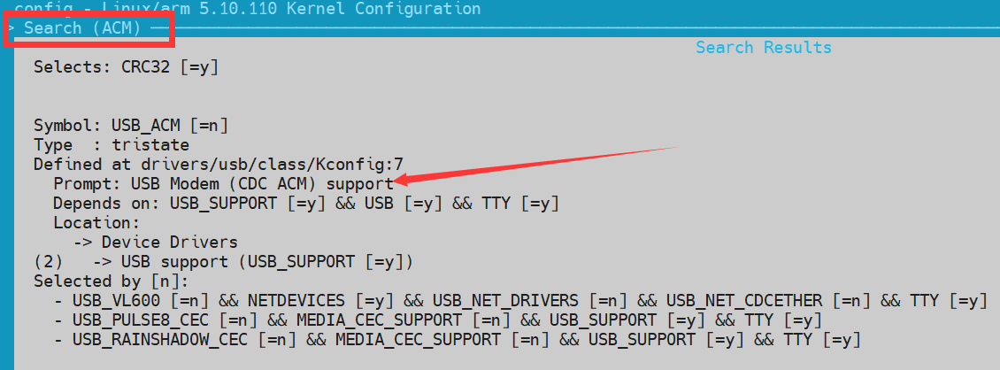Click the Search (ACM) title text
Image resolution: width=1000 pixels, height=370 pixels.
[83, 28]
